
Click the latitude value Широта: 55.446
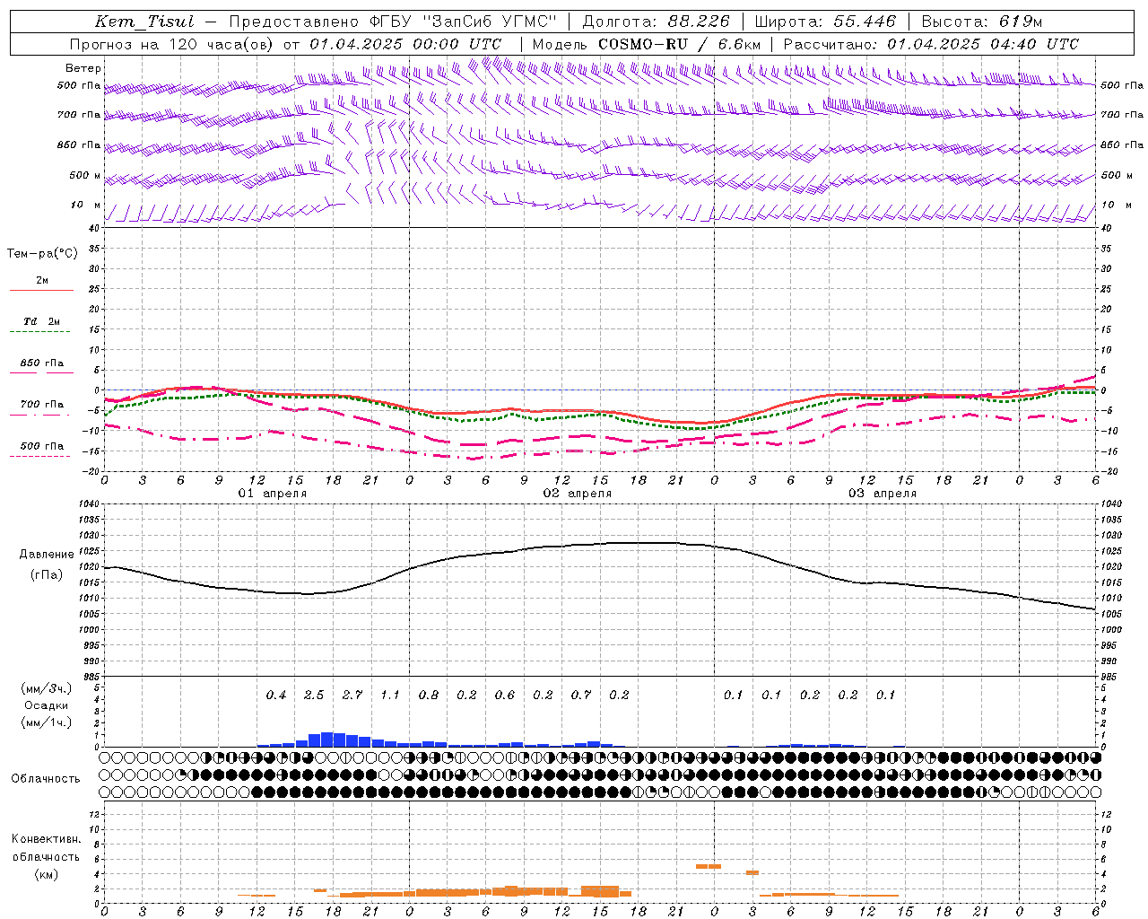(x=827, y=22)
